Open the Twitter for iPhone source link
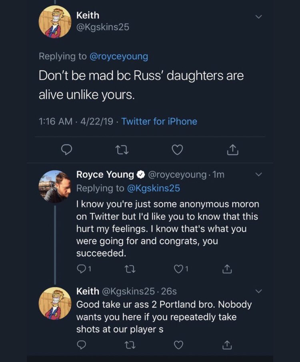The width and height of the screenshot is (300, 362). tap(159, 121)
